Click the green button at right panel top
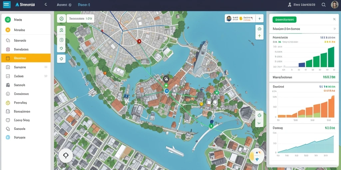 [x=284, y=20]
